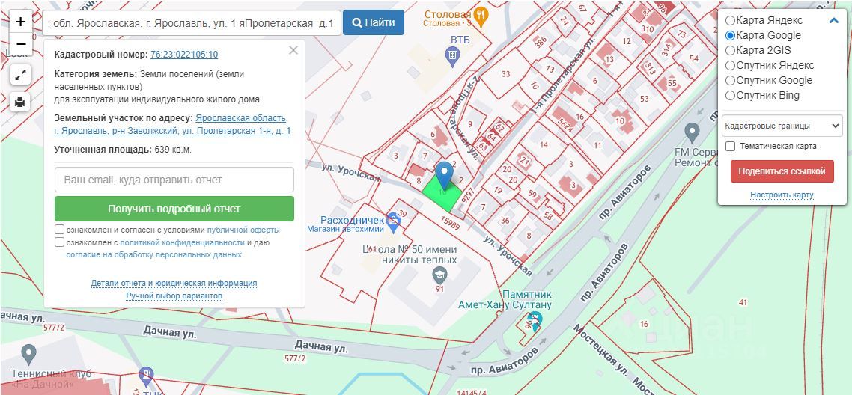Enable Тематическая карта checkbox
Viewport: 852px width, 395px height.
pos(731,146)
